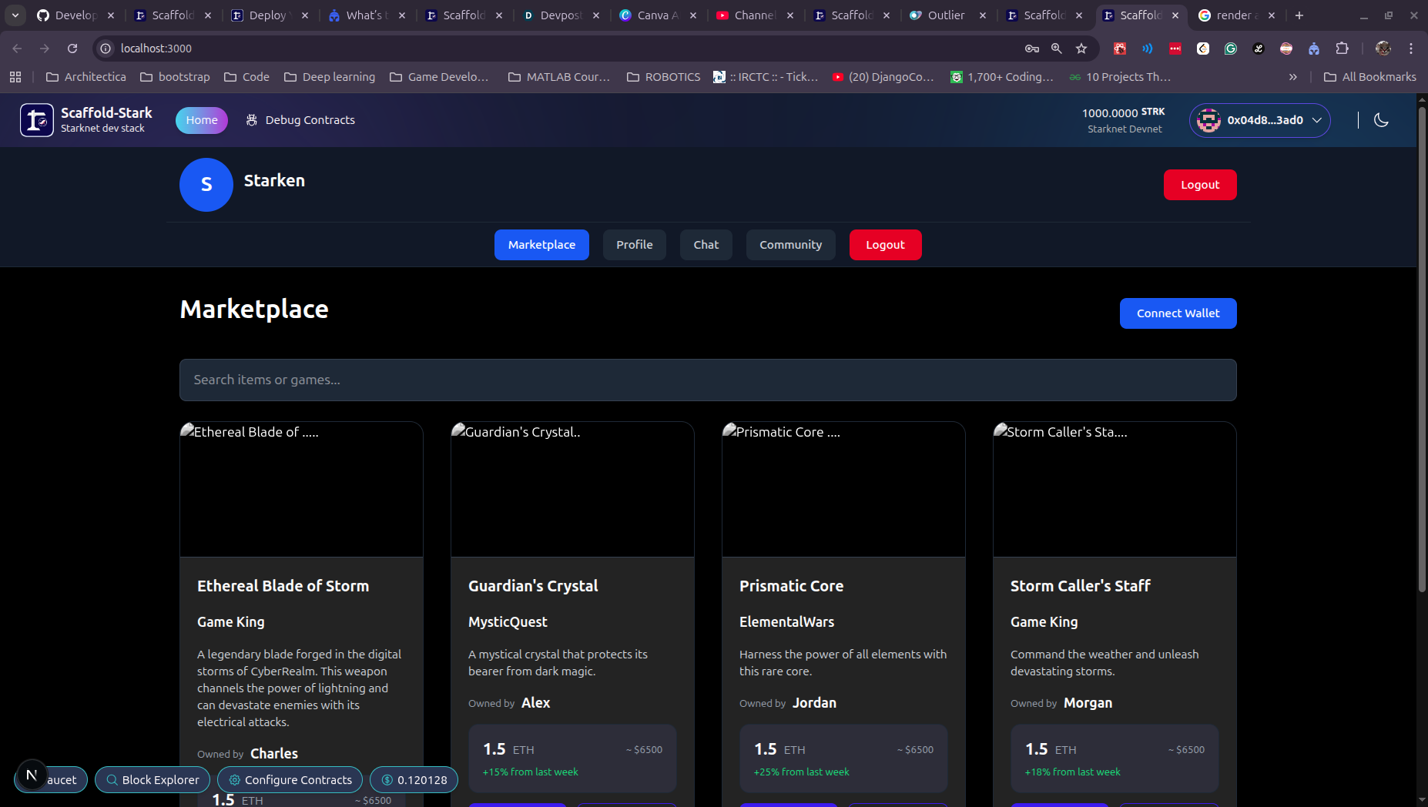Open the Guardian's Crystal item image
The height and width of the screenshot is (807, 1428).
point(572,489)
